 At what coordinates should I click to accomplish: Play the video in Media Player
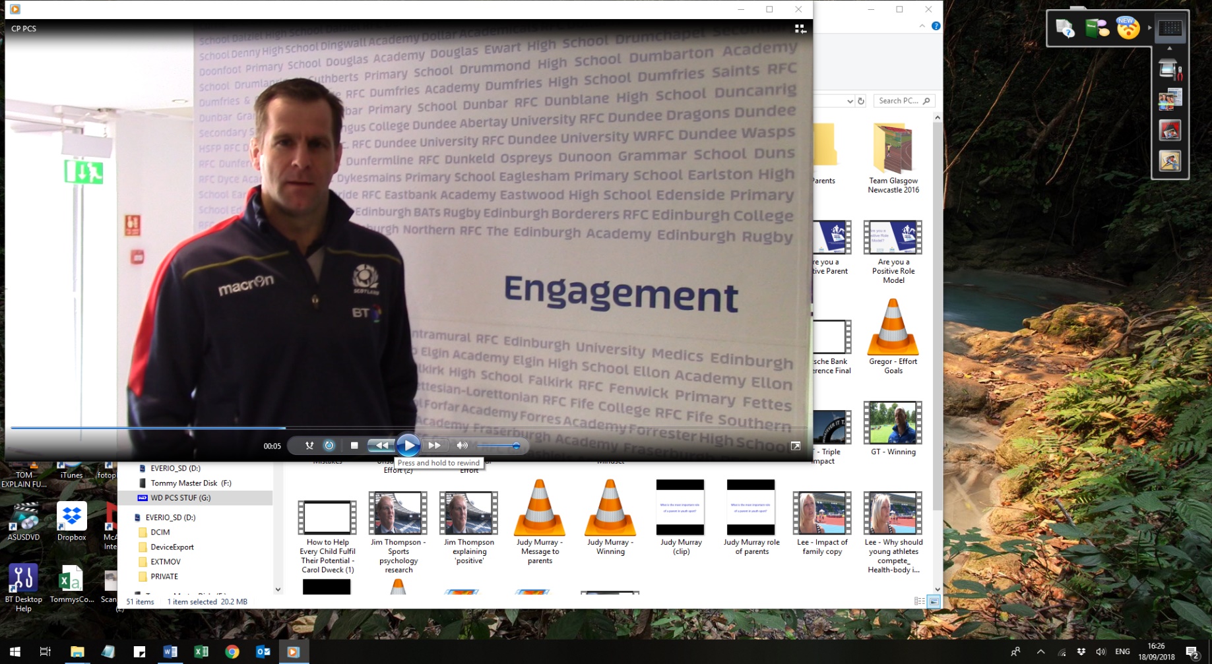click(x=408, y=446)
